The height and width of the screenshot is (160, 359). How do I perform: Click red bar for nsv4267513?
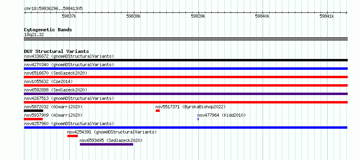point(186,102)
